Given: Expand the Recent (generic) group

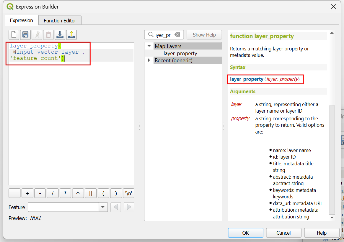Looking at the screenshot, I should (x=149, y=60).
